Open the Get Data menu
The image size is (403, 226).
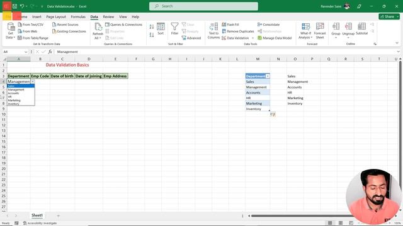[11, 31]
